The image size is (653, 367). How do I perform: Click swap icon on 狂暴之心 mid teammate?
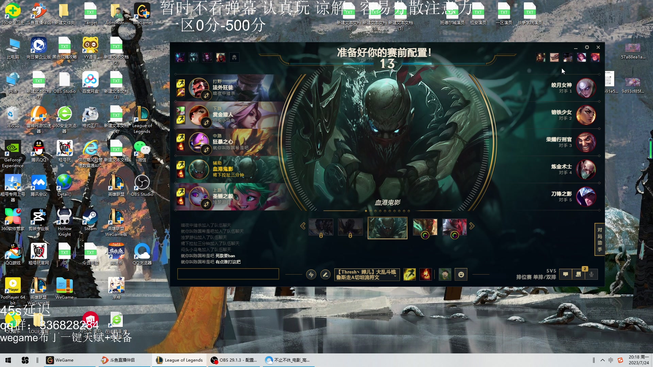(x=206, y=150)
